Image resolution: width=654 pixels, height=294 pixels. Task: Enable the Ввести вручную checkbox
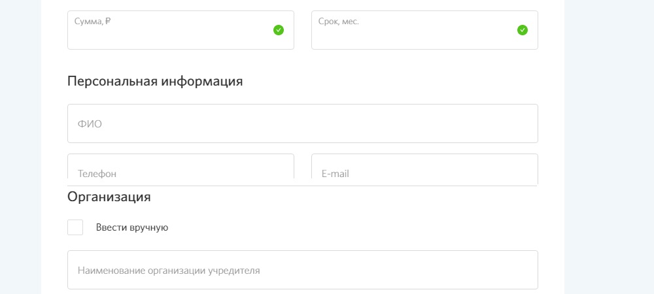[75, 227]
